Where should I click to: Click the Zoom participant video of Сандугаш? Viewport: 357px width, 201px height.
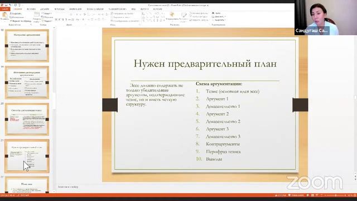point(326,17)
